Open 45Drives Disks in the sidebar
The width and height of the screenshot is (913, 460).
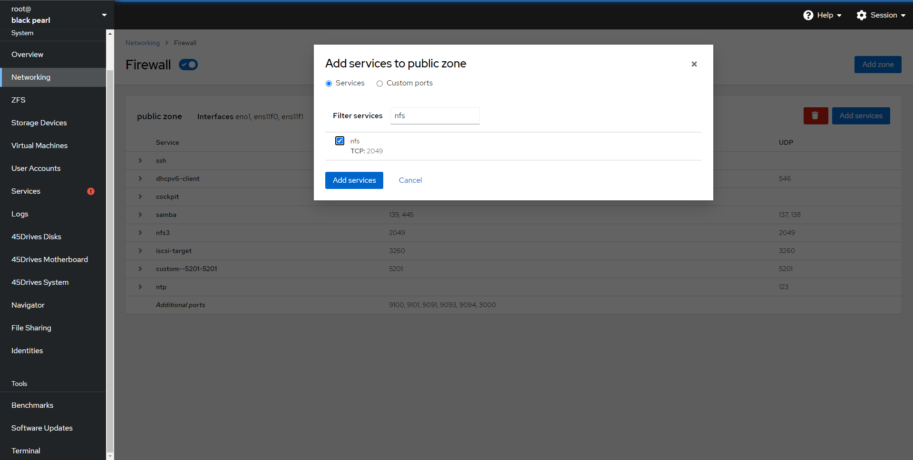coord(53,237)
